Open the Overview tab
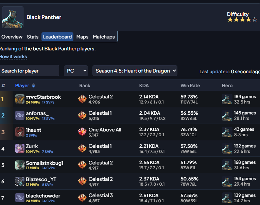This screenshot has width=260, height=205. (12, 37)
